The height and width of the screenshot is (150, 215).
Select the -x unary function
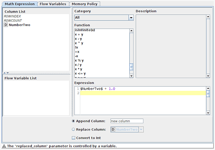(x=77, y=56)
